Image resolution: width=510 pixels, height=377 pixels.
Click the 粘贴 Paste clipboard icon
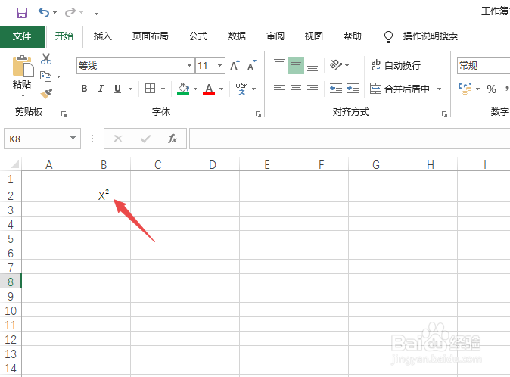(23, 66)
